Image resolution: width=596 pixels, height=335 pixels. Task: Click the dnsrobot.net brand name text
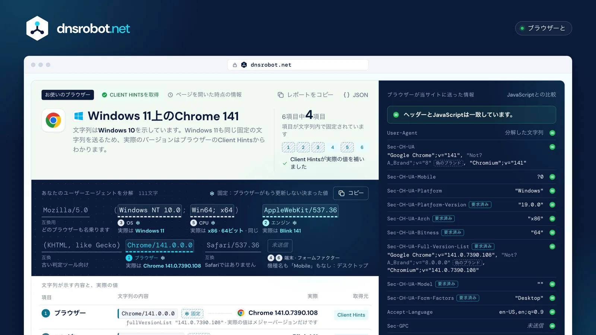click(93, 29)
